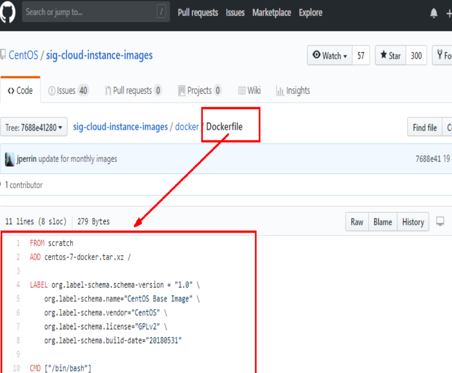Open GitHub home via Octocat logo
452x373 pixels.
8,12
